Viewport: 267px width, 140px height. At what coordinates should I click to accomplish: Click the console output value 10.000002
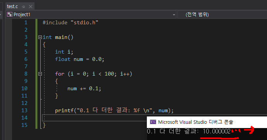coord(217,132)
